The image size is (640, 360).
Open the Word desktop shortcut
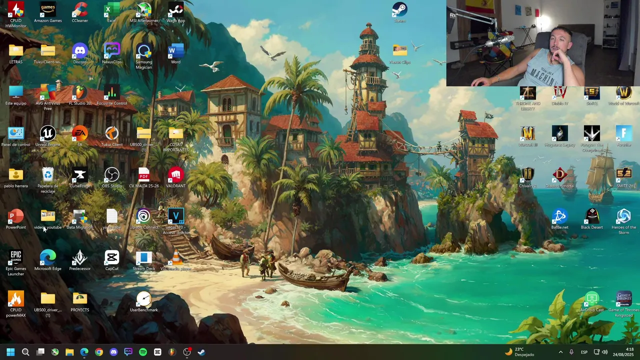176,54
